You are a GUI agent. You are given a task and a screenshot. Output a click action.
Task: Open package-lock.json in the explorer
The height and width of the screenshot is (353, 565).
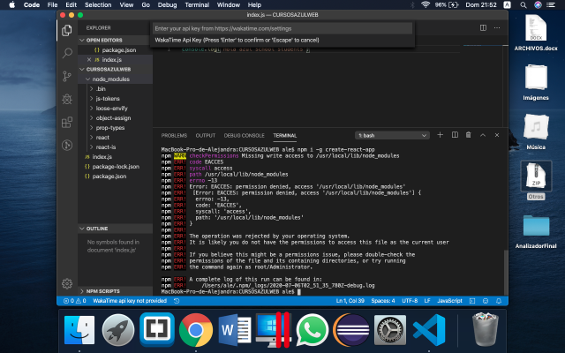click(116, 166)
